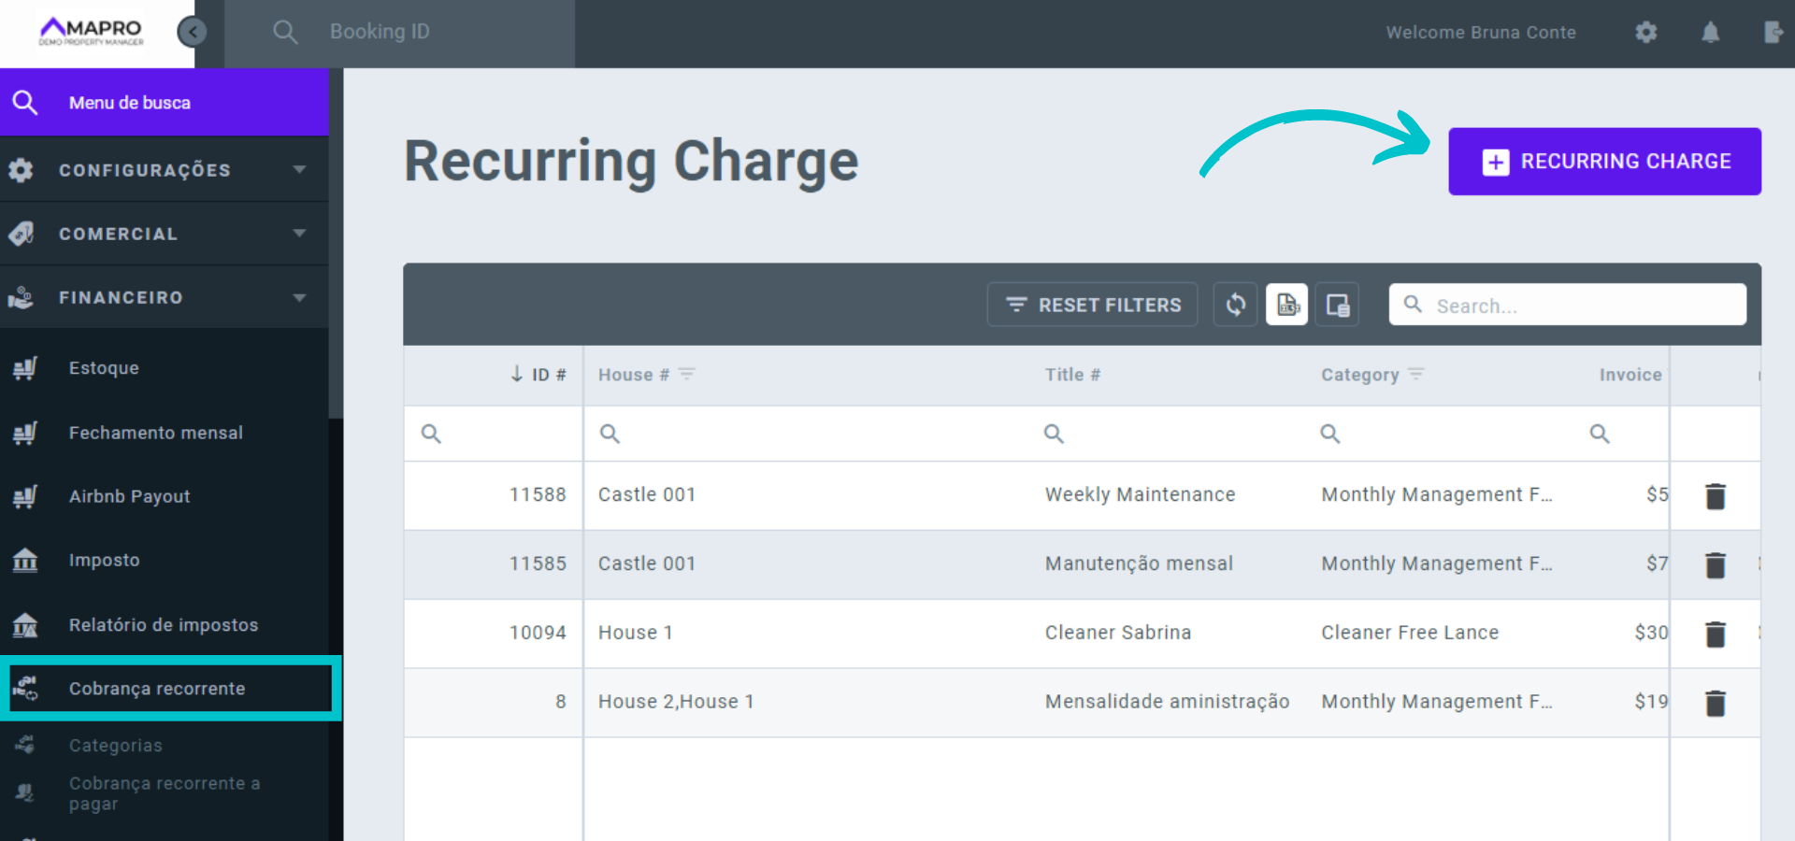The image size is (1795, 841).
Task: Collapse the sidebar with arrow button
Action: (x=192, y=33)
